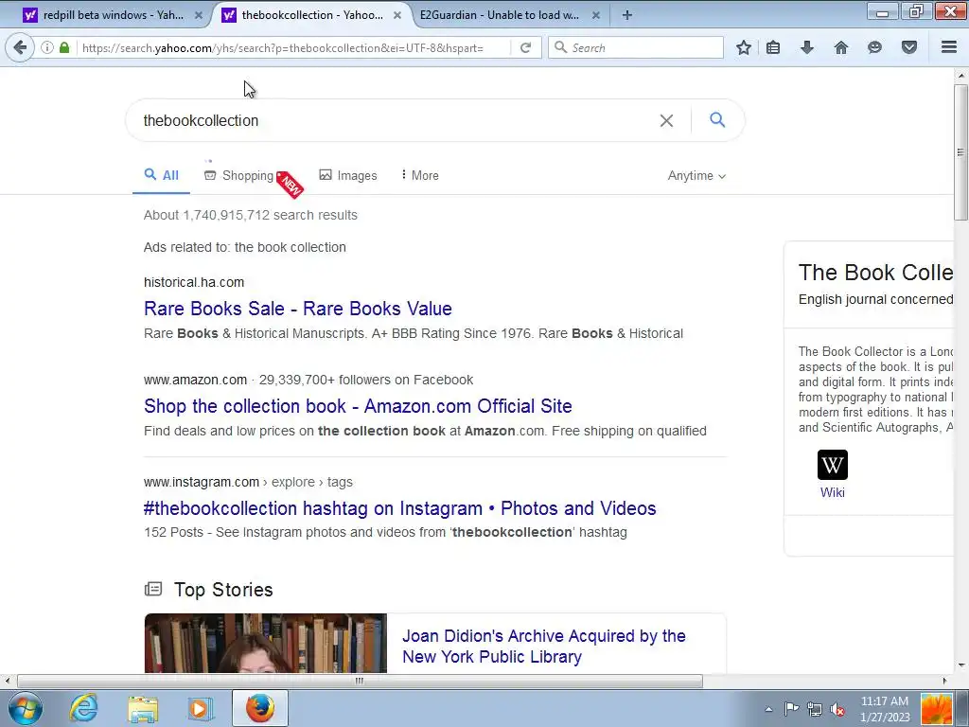Select the All results tab
Image resolution: width=969 pixels, height=727 pixels.
point(161,175)
